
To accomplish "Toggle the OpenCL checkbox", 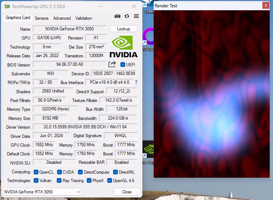I will pyautogui.click(x=36, y=172).
